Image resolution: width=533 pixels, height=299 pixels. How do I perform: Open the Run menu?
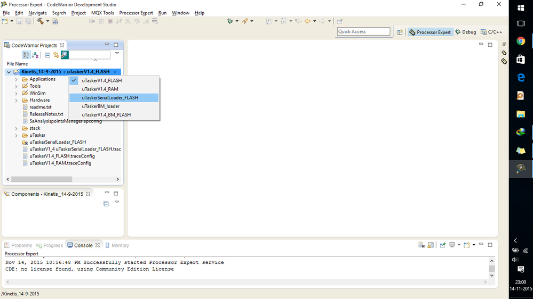[x=162, y=13]
